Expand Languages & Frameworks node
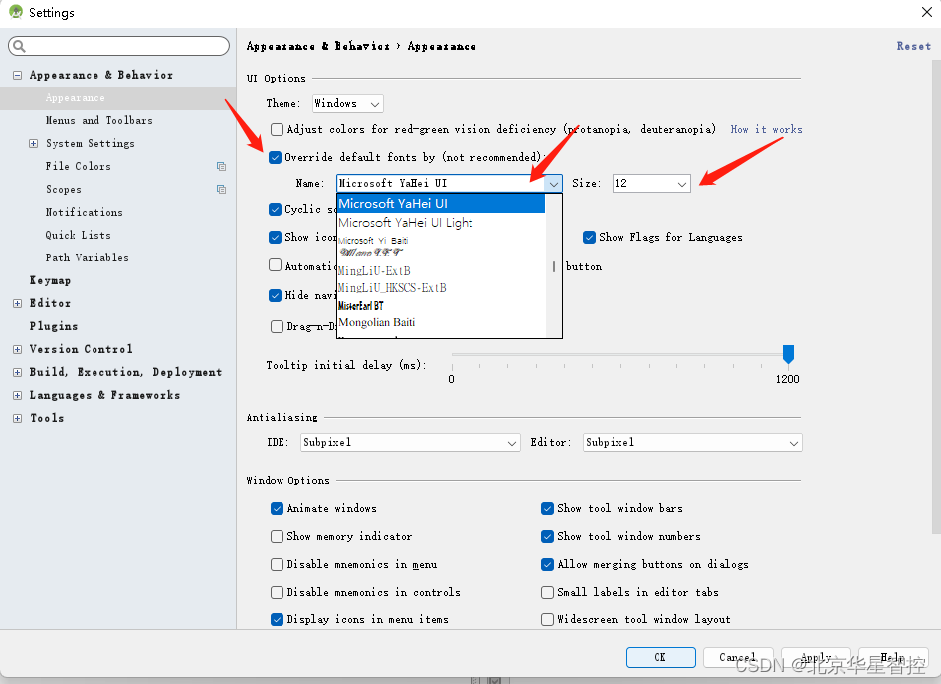Image resolution: width=941 pixels, height=684 pixels. point(17,395)
